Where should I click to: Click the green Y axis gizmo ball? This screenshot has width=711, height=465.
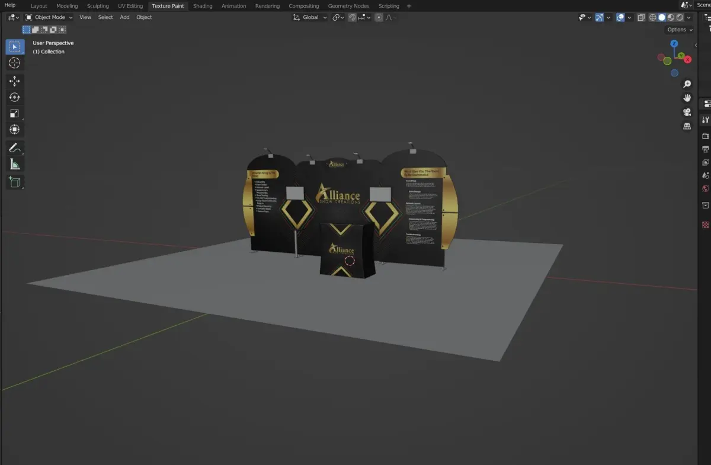[x=681, y=56]
